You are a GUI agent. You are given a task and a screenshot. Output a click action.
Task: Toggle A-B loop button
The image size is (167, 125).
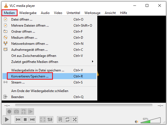24,112
